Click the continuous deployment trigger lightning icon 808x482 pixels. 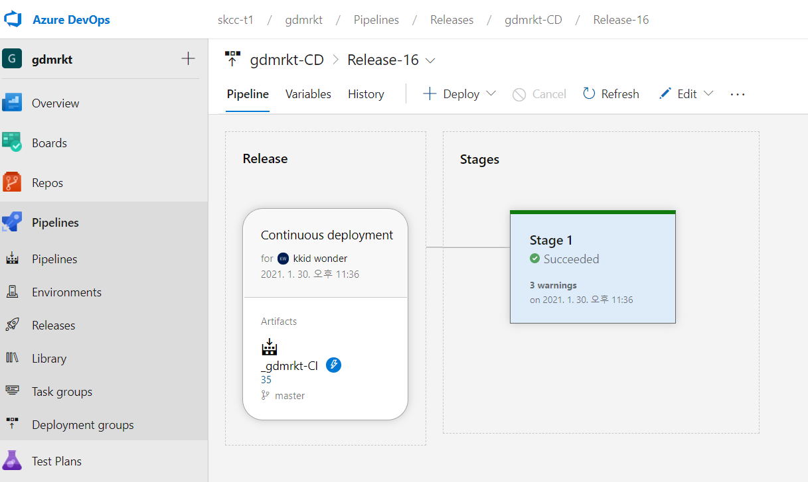click(x=333, y=365)
